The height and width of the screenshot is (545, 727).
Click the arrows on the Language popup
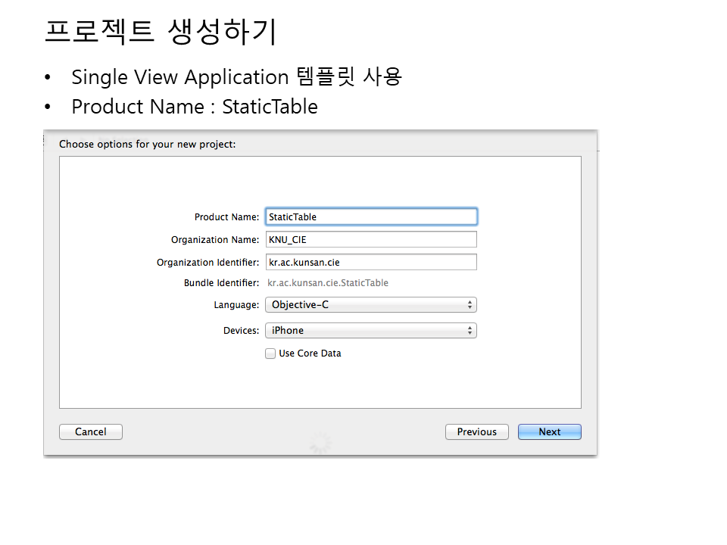470,305
